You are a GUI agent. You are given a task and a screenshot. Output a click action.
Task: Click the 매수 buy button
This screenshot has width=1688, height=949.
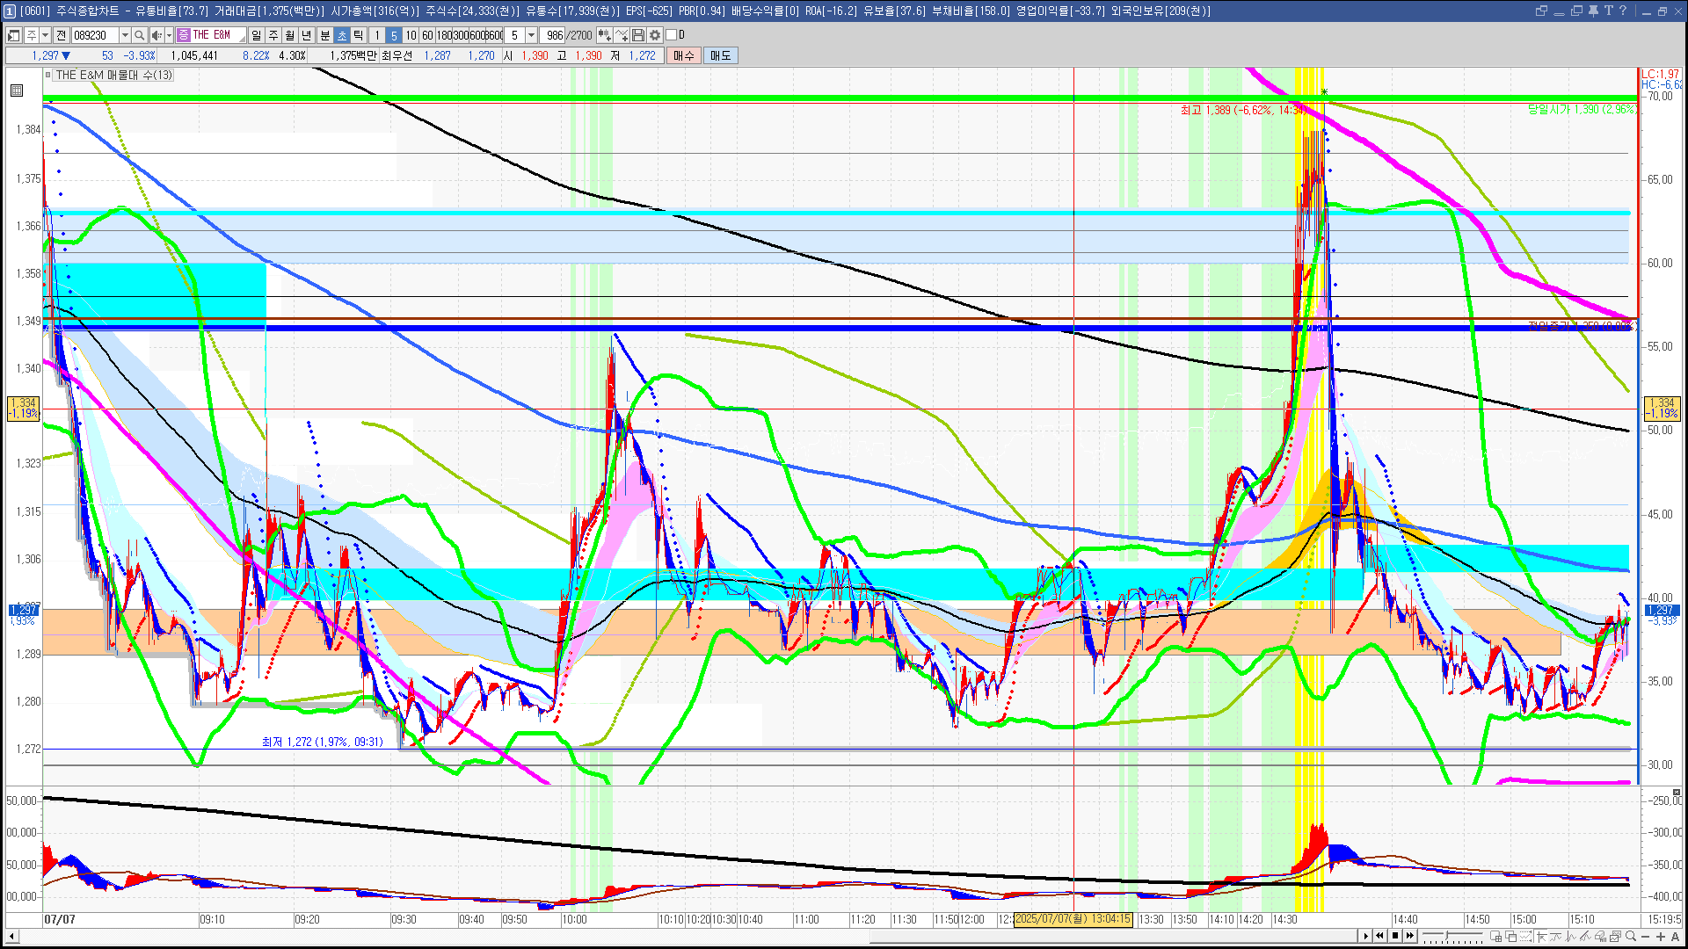click(684, 55)
